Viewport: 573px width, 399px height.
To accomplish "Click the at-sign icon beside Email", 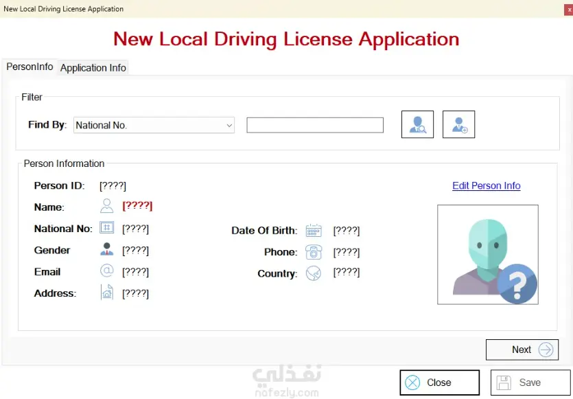I will tap(106, 271).
